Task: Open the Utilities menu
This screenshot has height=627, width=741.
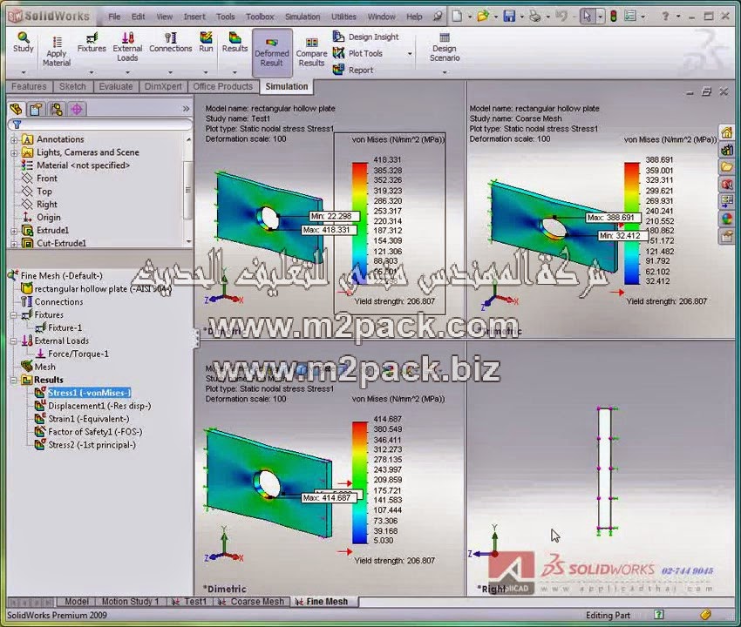Action: 343,17
